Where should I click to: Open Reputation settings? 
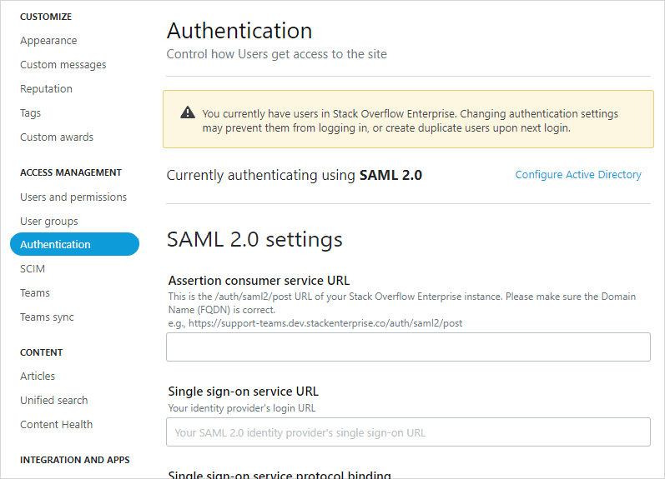point(46,89)
